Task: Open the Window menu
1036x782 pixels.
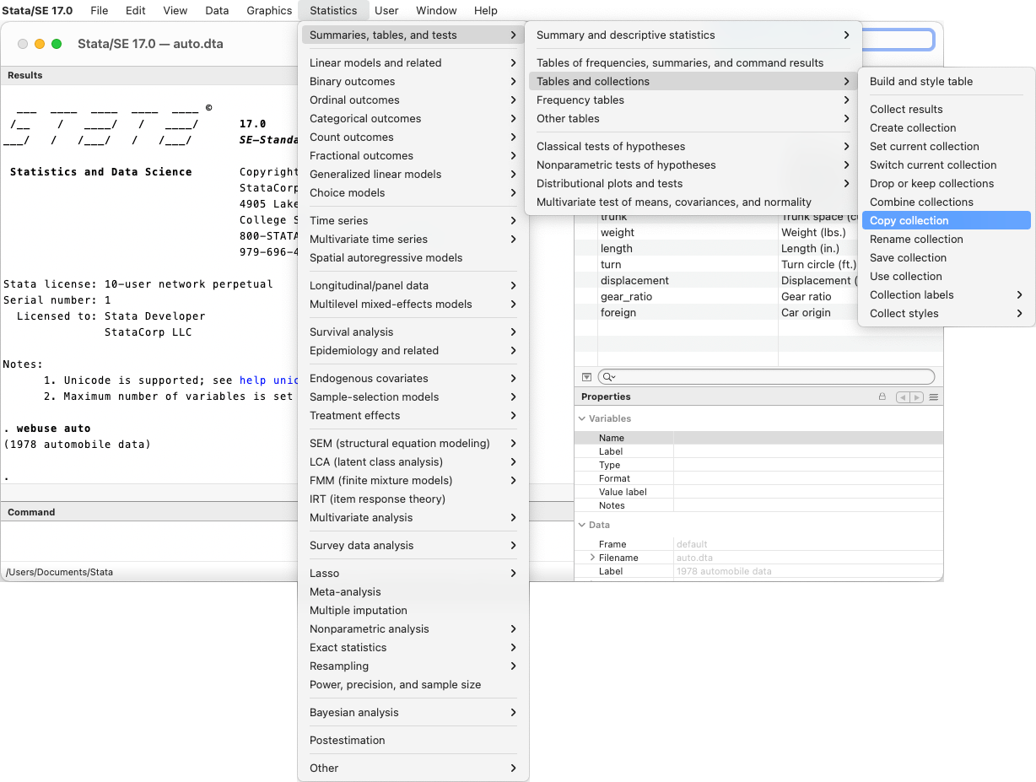Action: tap(436, 10)
